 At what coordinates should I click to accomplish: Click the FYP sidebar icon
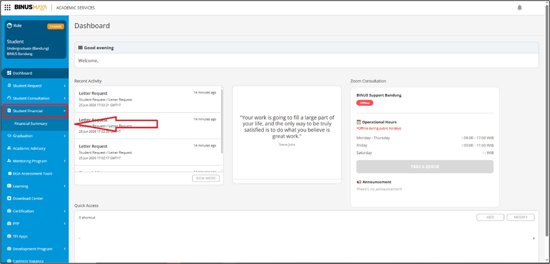10,224
